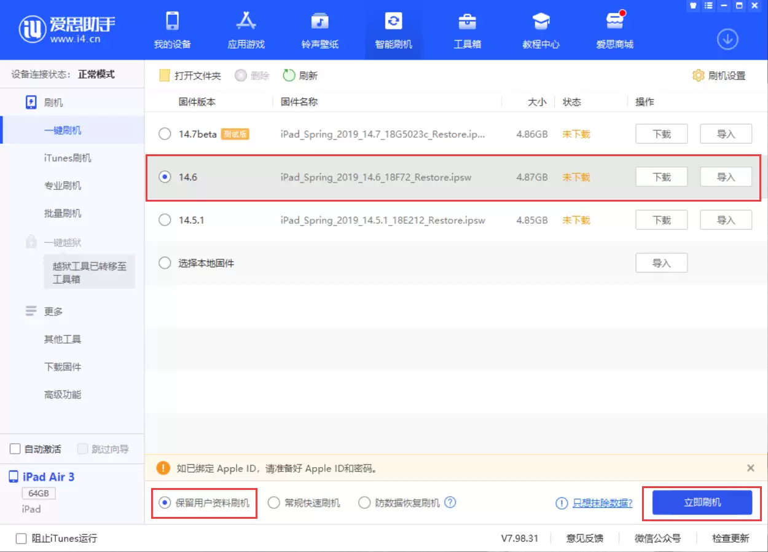
Task: Click iPad_Spring_2019_14.5.1_18E212_Restore.ipsw filename
Action: pyautogui.click(x=383, y=220)
